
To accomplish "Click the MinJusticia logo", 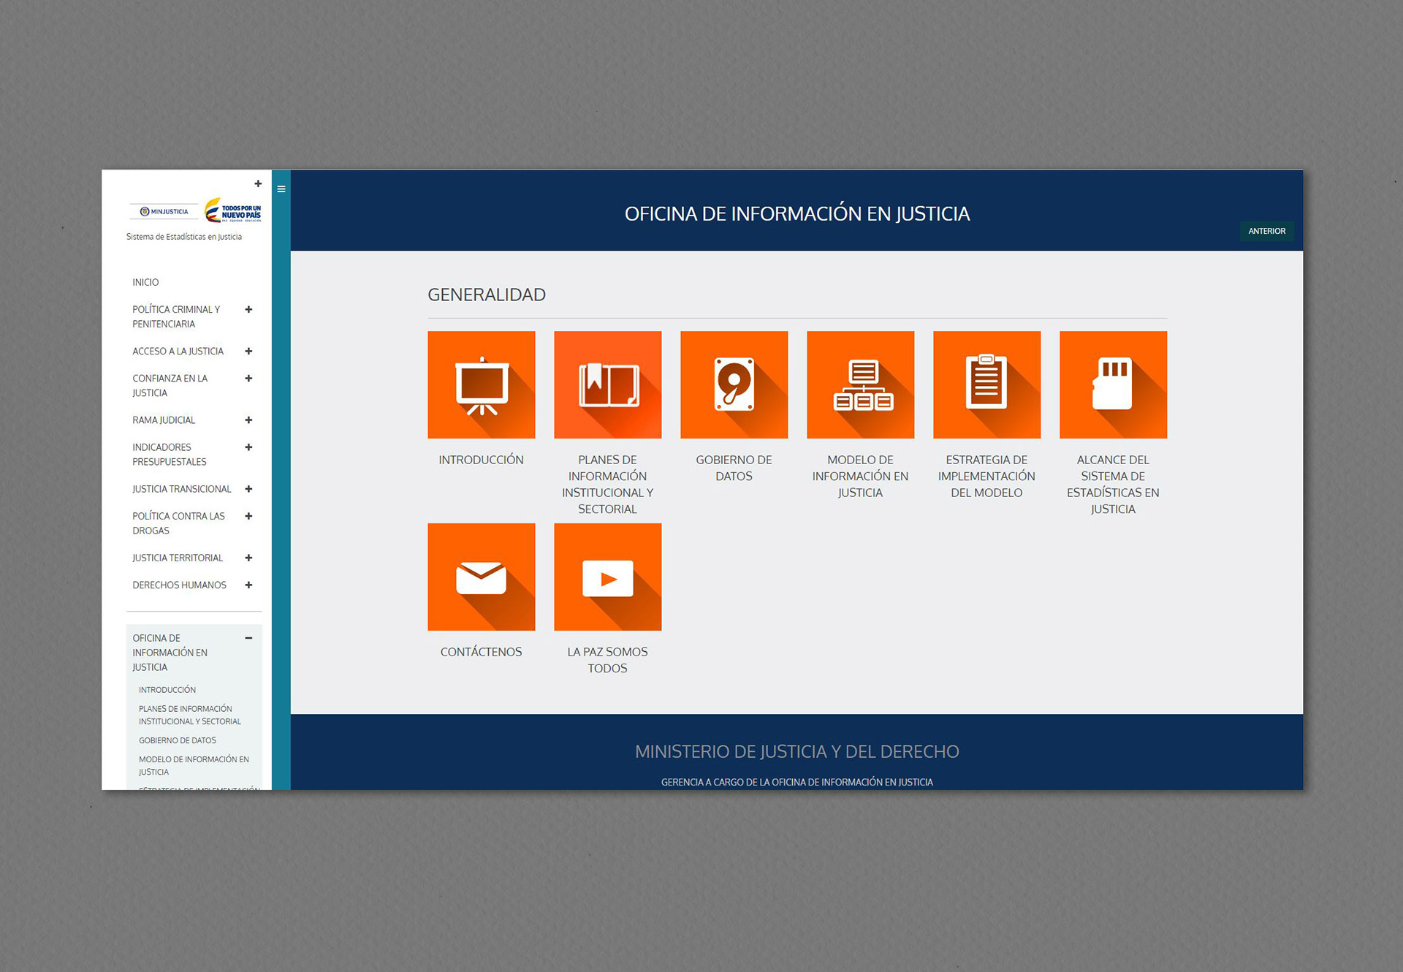I will coord(164,211).
